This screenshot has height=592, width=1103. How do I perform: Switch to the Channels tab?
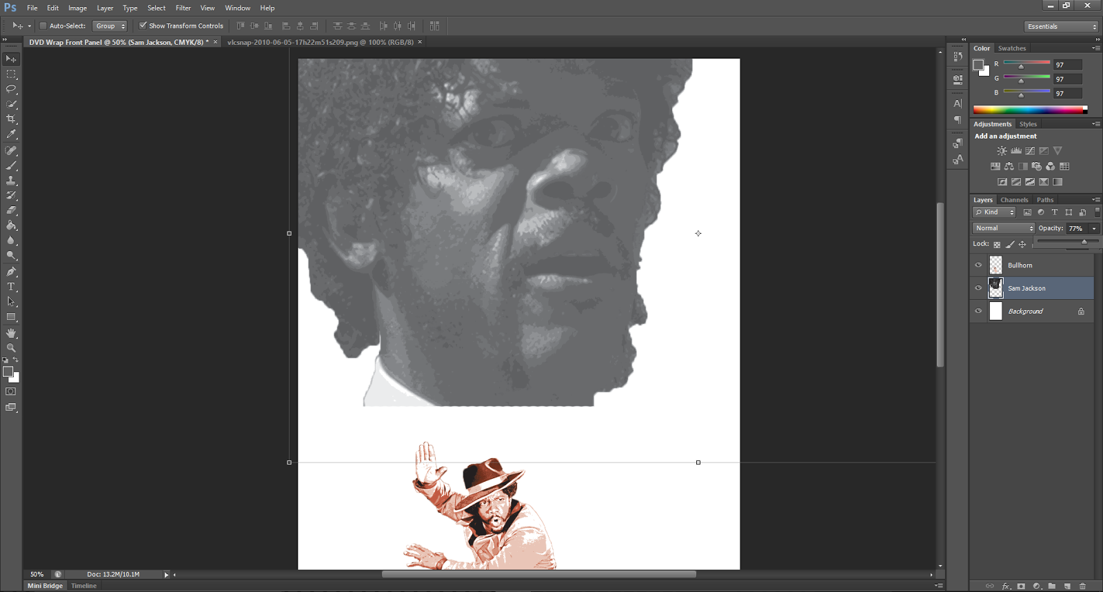[x=1014, y=200]
